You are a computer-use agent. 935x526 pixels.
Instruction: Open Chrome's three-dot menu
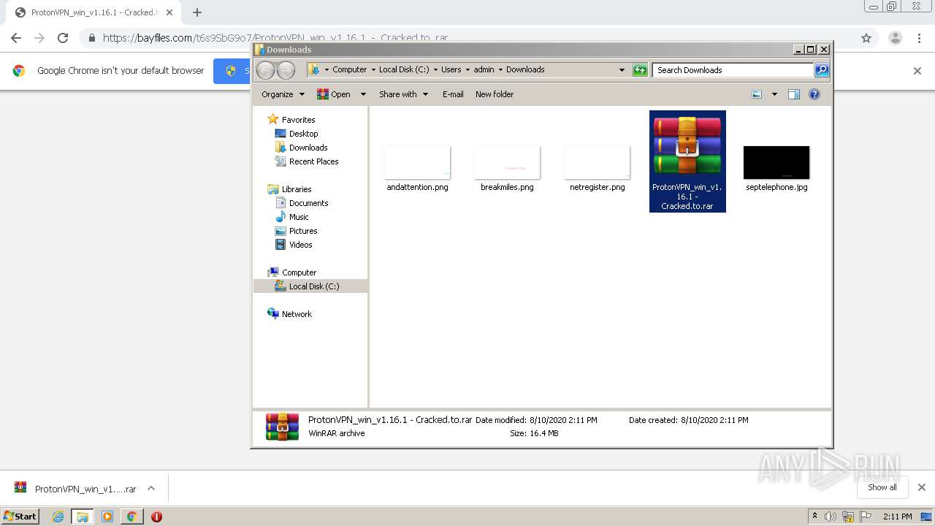[x=919, y=38]
